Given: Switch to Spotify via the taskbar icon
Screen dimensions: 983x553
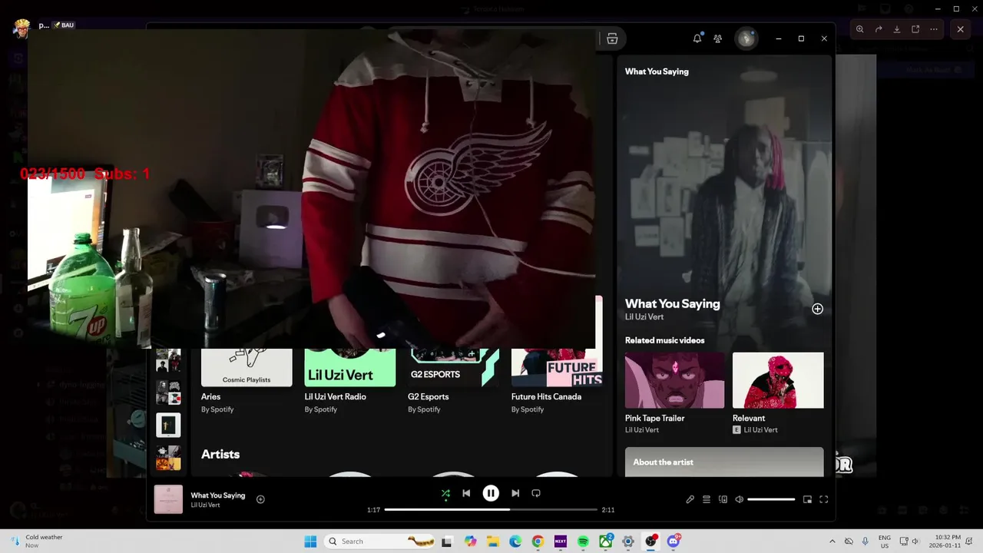Looking at the screenshot, I should pos(583,541).
